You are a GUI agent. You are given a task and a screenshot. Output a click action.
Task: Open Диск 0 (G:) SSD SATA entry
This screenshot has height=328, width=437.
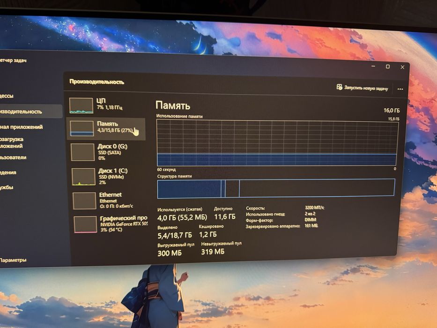coord(107,152)
